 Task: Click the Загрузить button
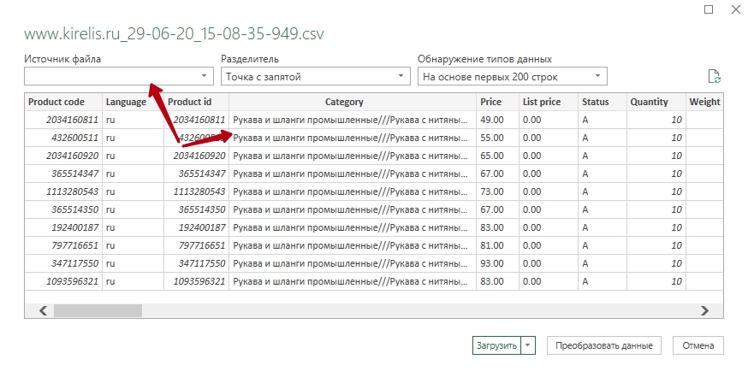point(496,345)
